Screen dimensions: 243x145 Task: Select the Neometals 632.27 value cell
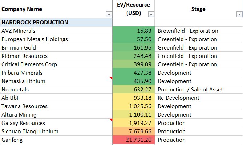click(133, 90)
